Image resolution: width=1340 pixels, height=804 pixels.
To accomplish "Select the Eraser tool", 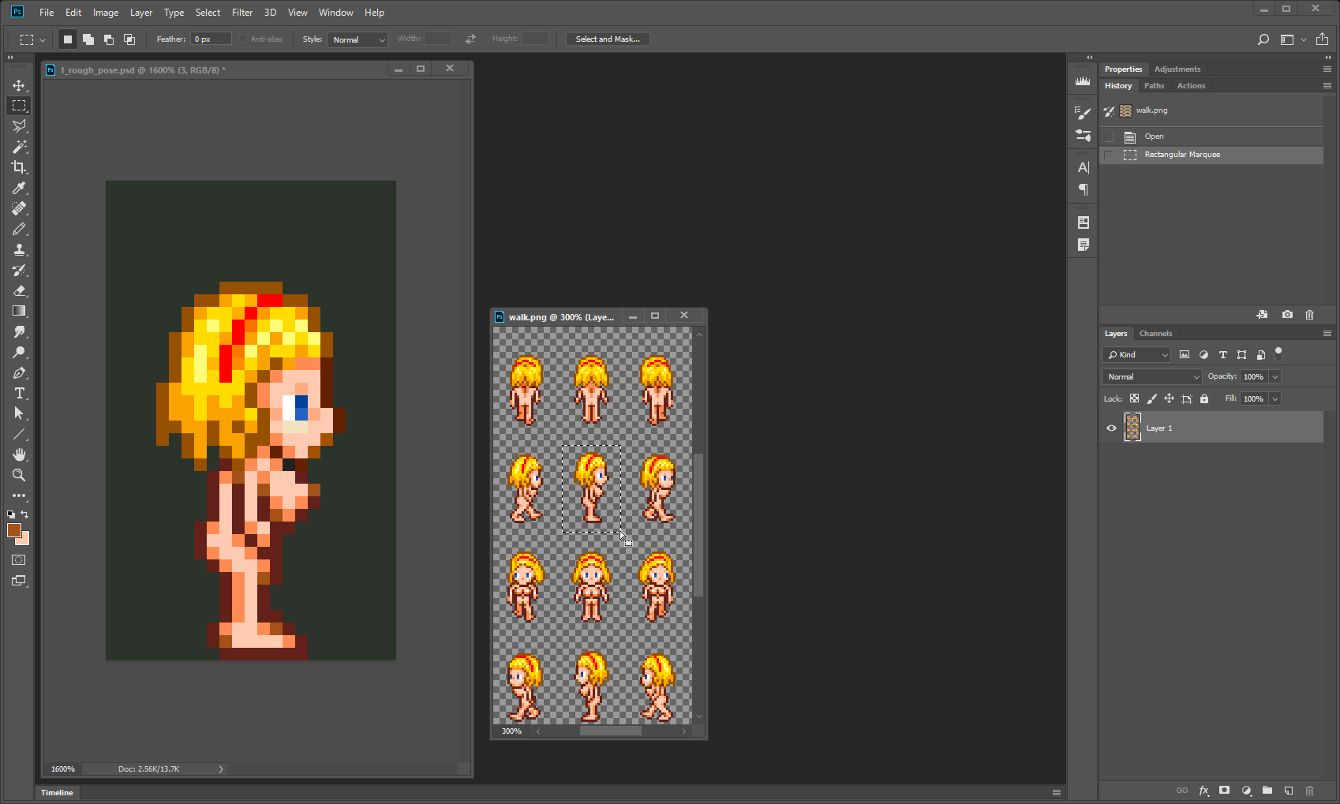I will click(19, 290).
